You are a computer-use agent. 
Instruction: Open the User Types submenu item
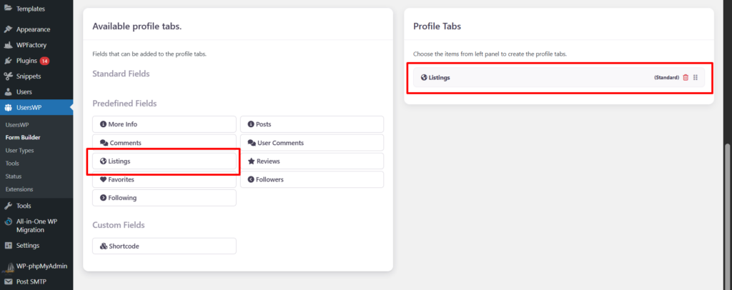click(x=19, y=151)
